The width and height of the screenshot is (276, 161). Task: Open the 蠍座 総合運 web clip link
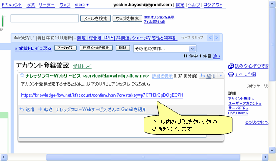pos(127,38)
